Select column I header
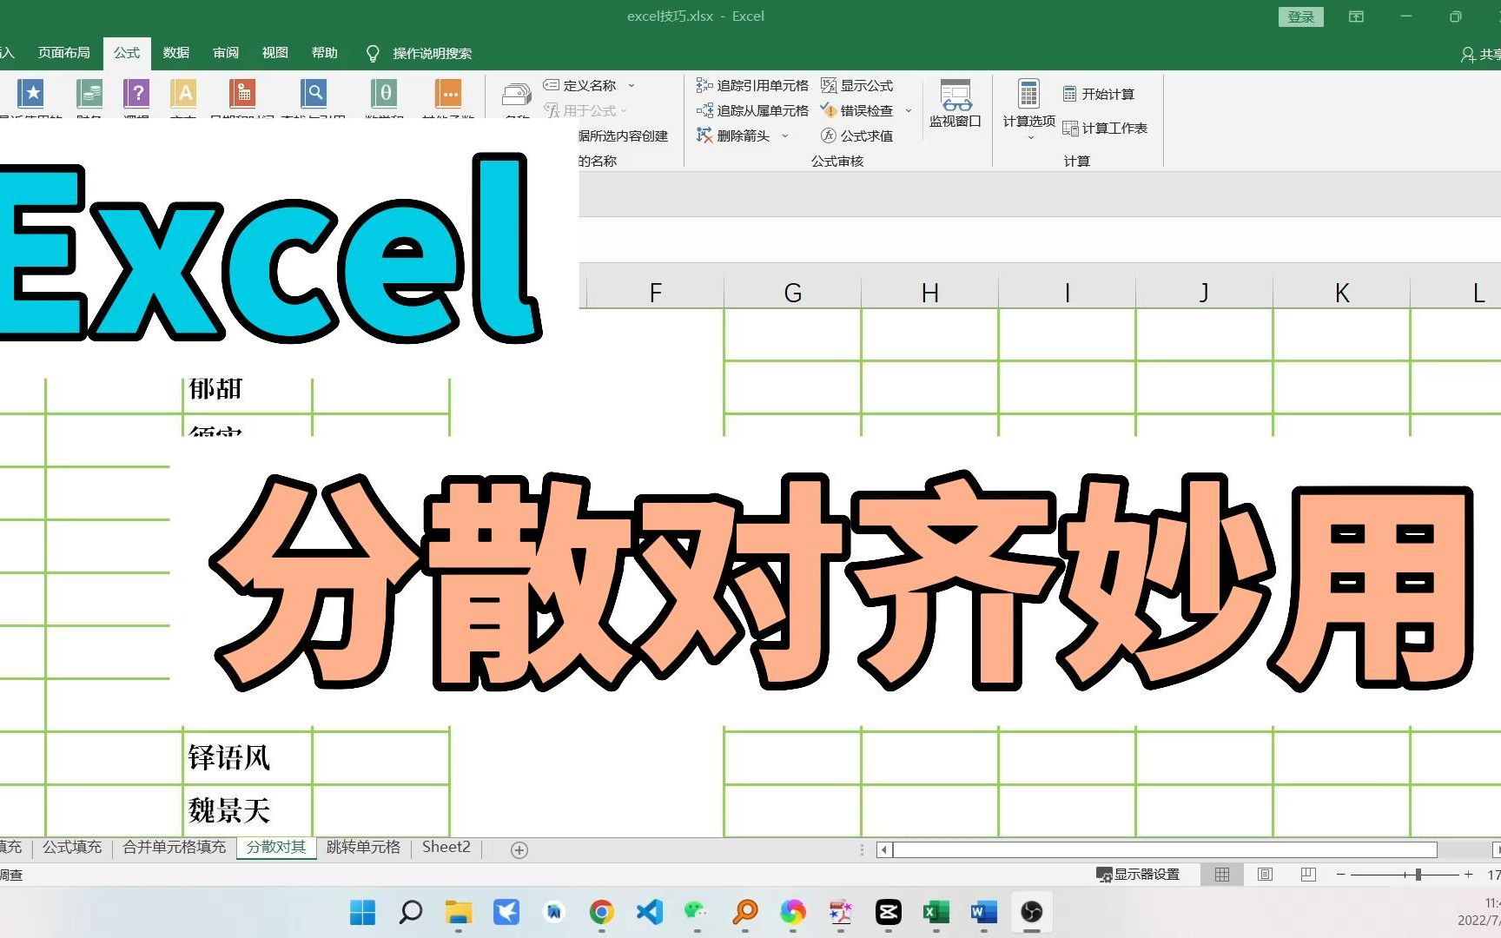Image resolution: width=1501 pixels, height=938 pixels. point(1068,293)
